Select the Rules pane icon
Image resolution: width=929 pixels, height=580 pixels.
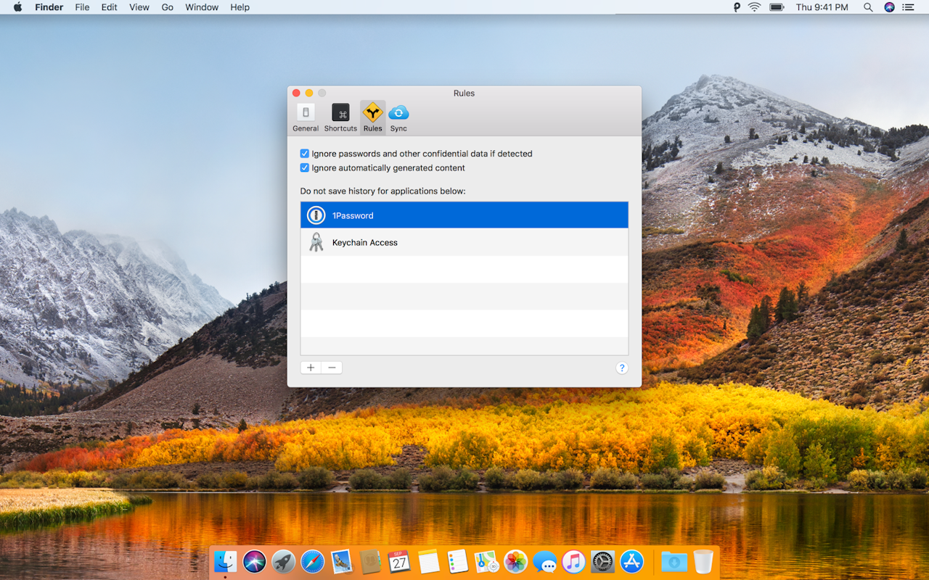click(x=372, y=116)
